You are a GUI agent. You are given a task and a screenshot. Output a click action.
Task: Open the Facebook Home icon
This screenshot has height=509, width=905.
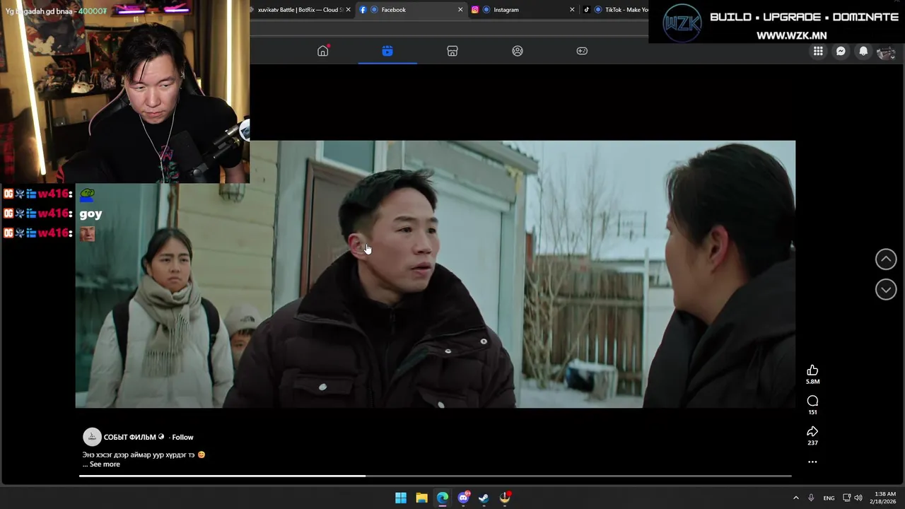(323, 51)
